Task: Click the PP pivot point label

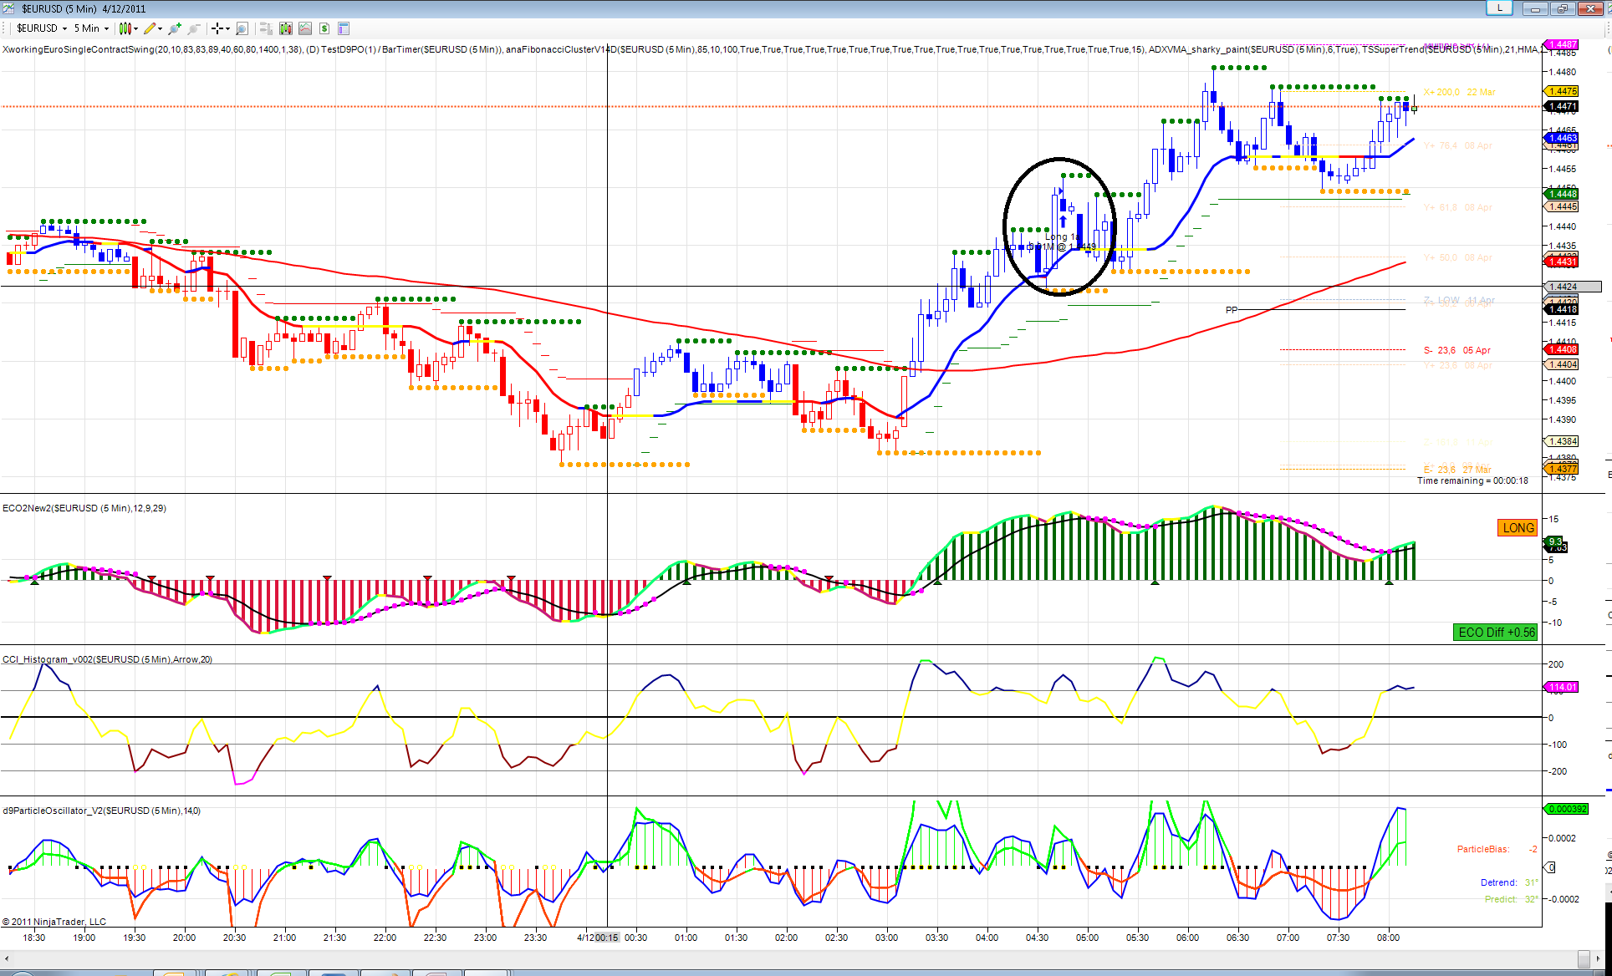Action: [1232, 310]
